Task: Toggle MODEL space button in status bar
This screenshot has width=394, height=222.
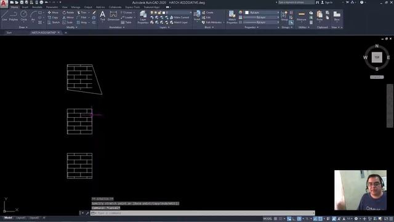Action: tap(267, 219)
